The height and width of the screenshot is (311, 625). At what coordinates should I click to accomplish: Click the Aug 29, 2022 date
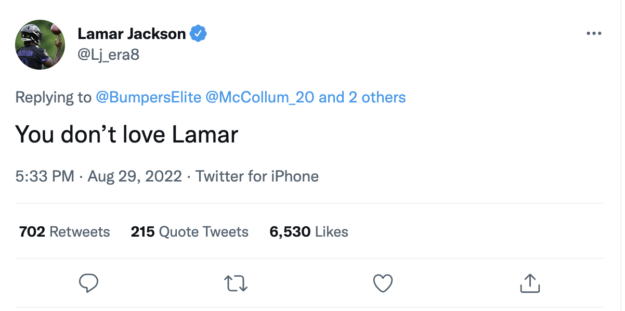135,176
